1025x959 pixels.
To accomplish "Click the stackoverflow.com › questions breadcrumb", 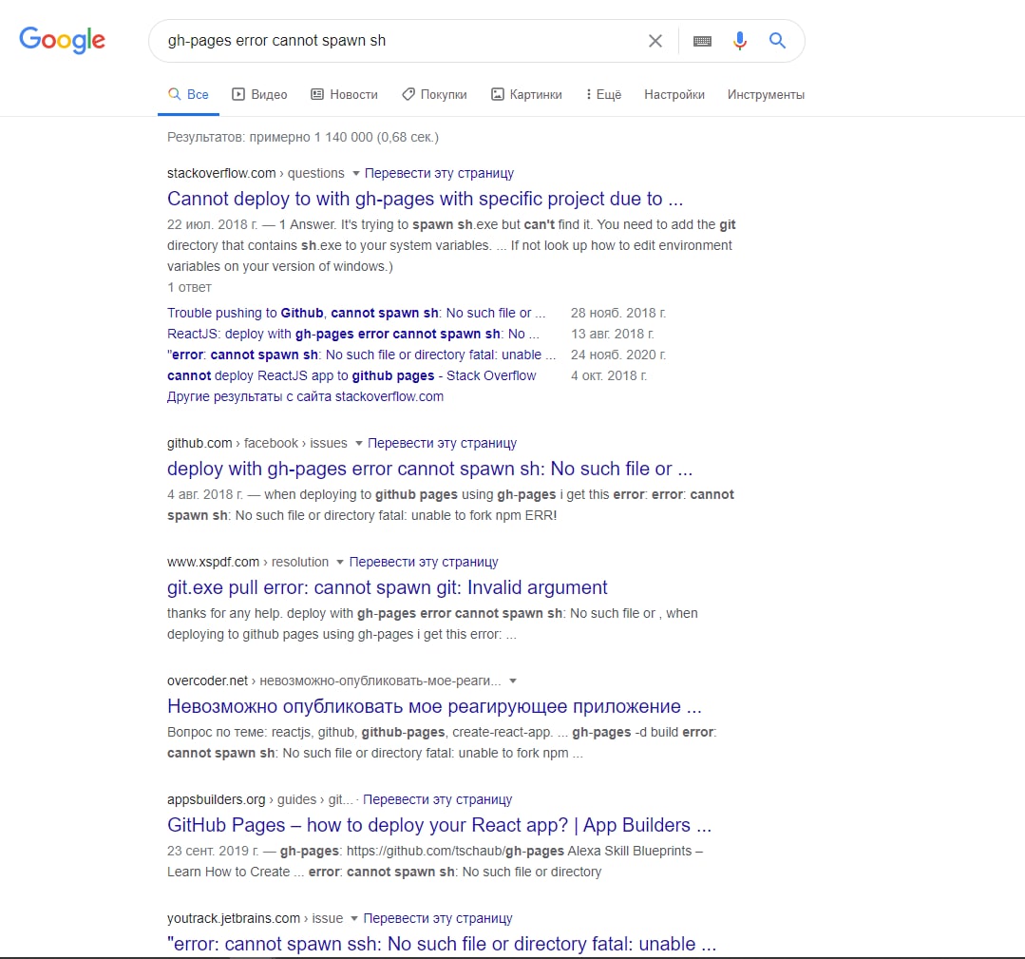I will (256, 173).
